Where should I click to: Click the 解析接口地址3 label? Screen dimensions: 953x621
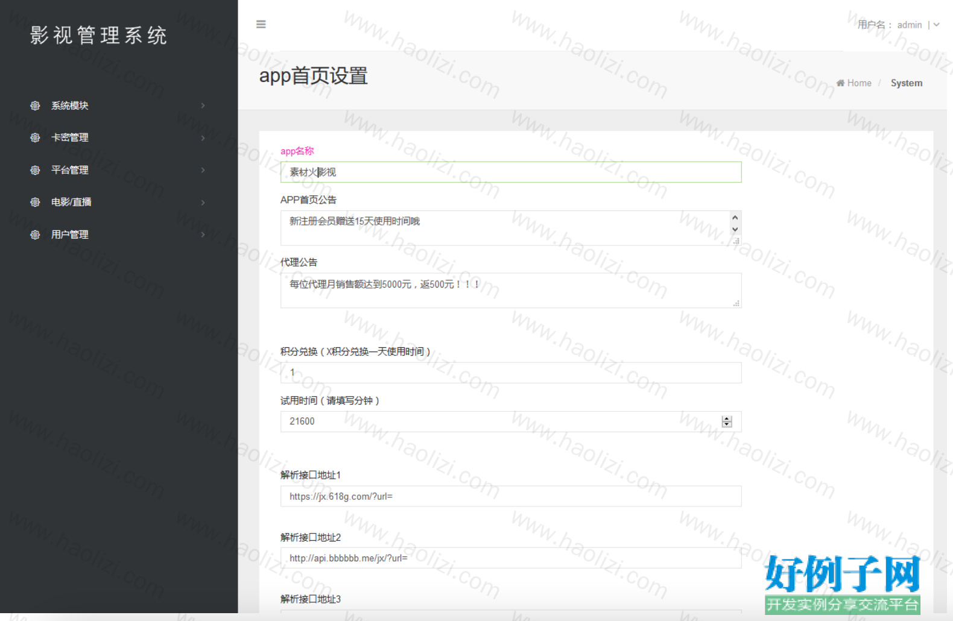click(x=311, y=599)
